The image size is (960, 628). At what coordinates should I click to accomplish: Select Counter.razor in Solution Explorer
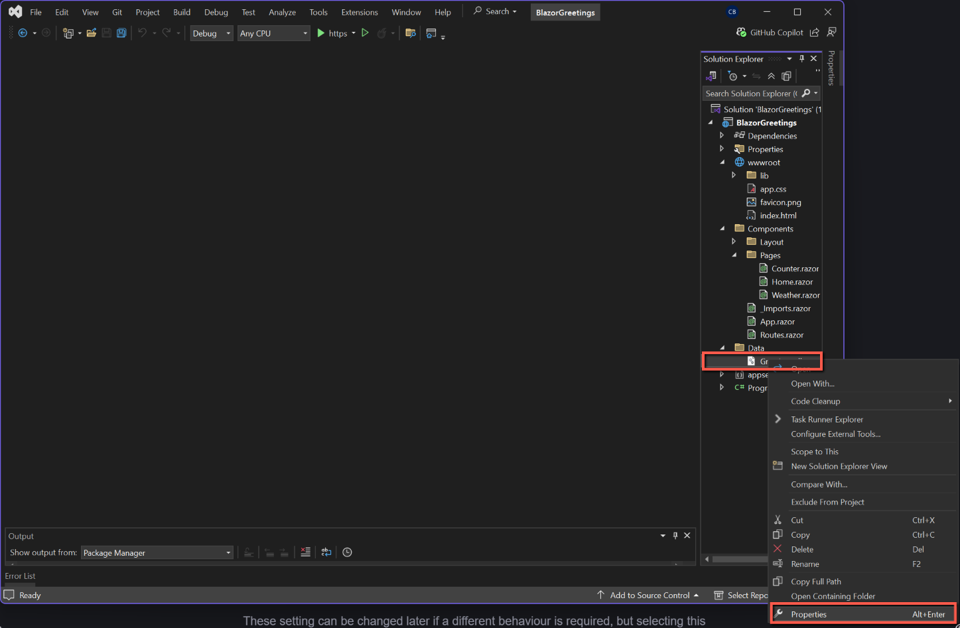pos(795,269)
